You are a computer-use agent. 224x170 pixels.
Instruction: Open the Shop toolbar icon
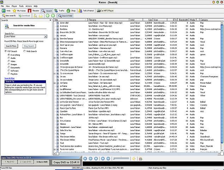coord(69,11)
